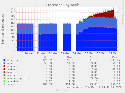Click total minimum value 151.08

pos(70,84)
